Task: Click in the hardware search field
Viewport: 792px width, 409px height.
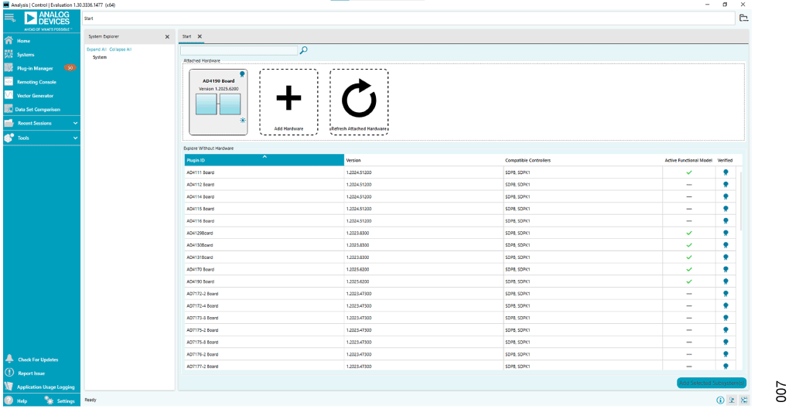Action: pyautogui.click(x=238, y=50)
